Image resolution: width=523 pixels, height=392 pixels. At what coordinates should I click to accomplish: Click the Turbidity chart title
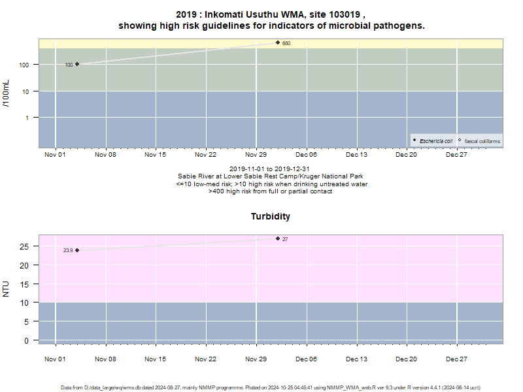tap(271, 216)
